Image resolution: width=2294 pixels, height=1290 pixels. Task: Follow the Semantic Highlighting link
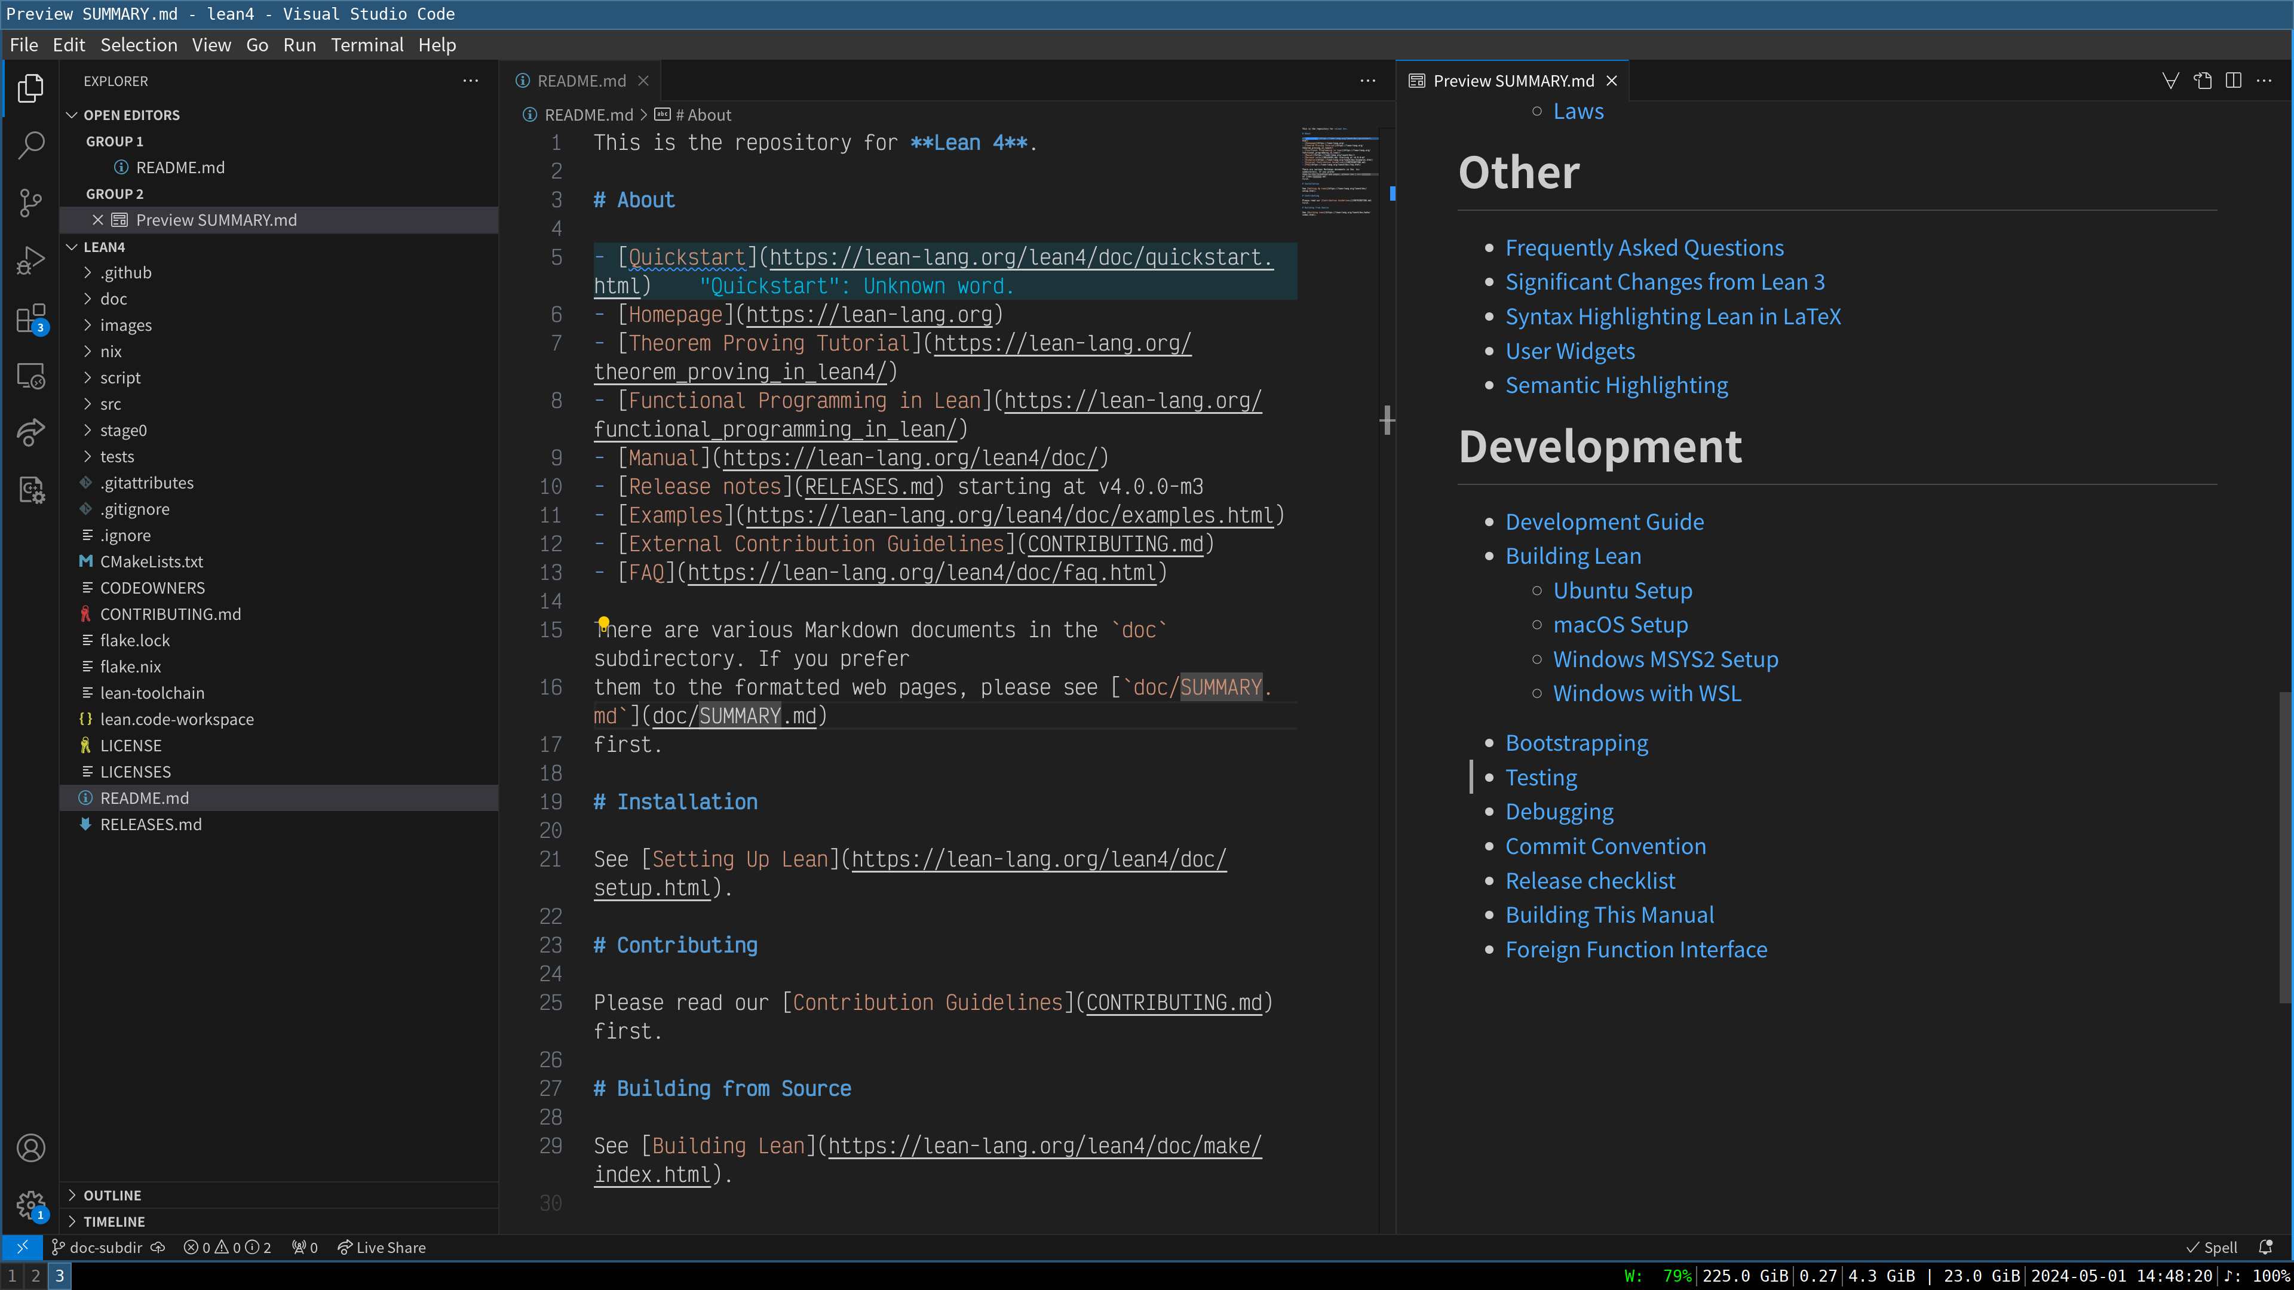point(1617,385)
